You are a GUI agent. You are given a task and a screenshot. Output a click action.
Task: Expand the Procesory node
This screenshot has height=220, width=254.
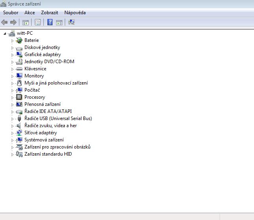tap(12, 98)
